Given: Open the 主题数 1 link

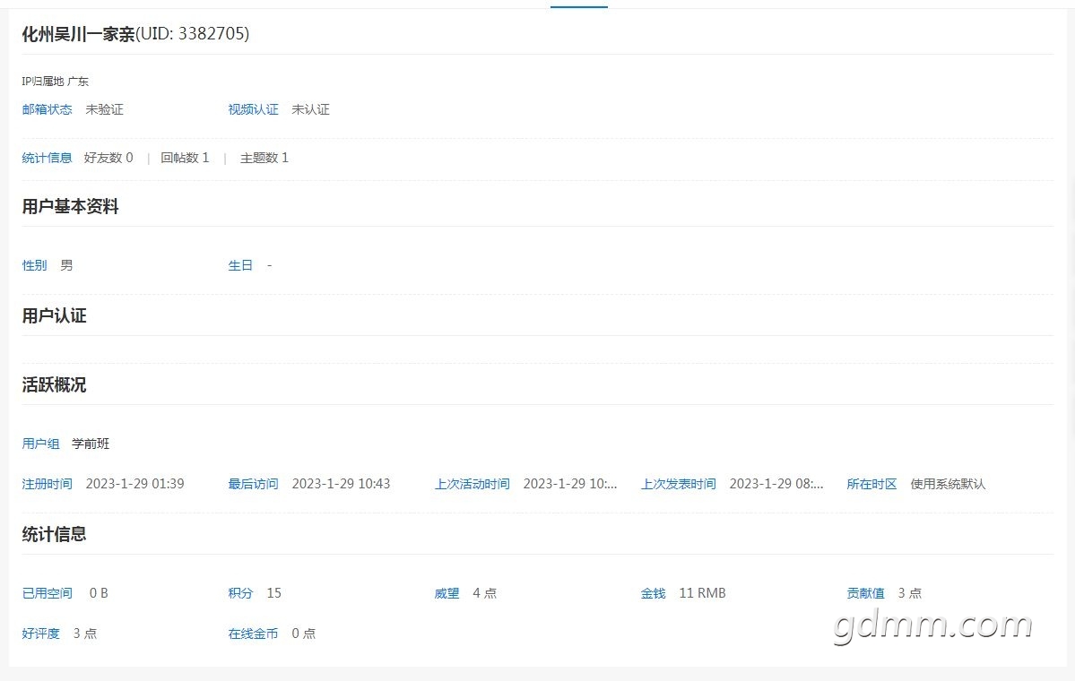Looking at the screenshot, I should point(264,158).
